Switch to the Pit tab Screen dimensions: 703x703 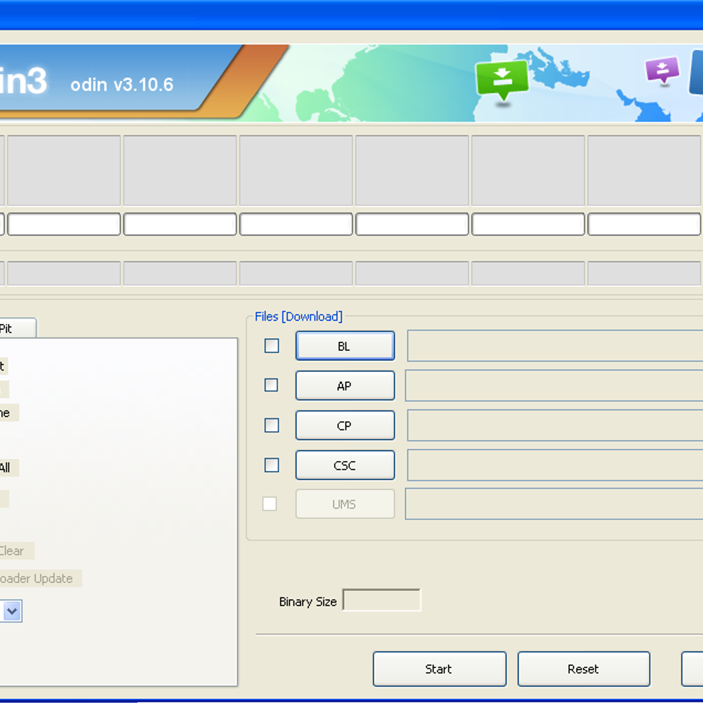18,329
